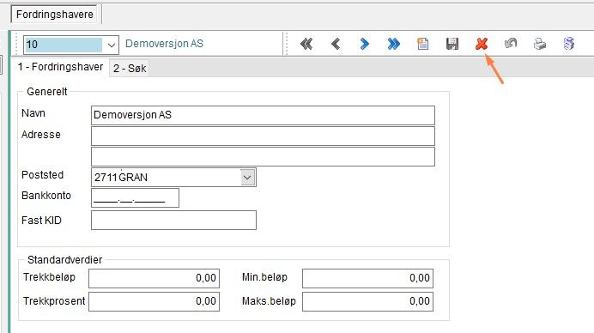Click the Demoversjon AS name beside the number box

tap(164, 44)
